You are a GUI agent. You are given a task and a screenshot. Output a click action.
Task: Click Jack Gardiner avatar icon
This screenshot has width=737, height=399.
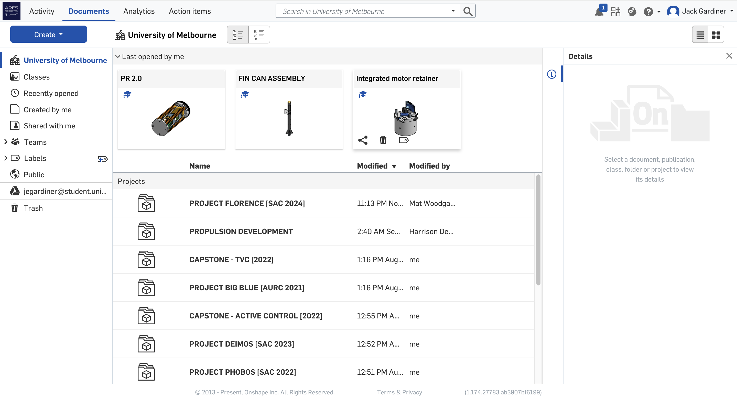point(673,12)
